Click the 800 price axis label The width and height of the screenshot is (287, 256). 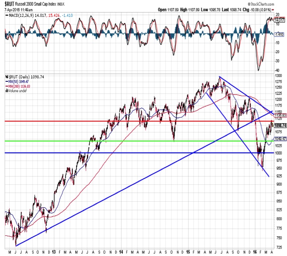[279, 219]
